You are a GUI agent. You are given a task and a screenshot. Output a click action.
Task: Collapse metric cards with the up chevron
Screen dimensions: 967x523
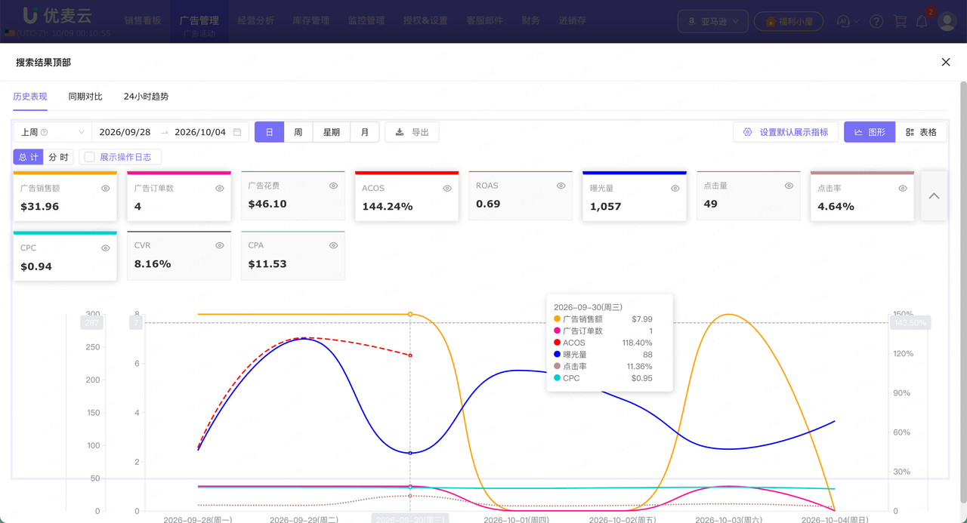click(935, 195)
